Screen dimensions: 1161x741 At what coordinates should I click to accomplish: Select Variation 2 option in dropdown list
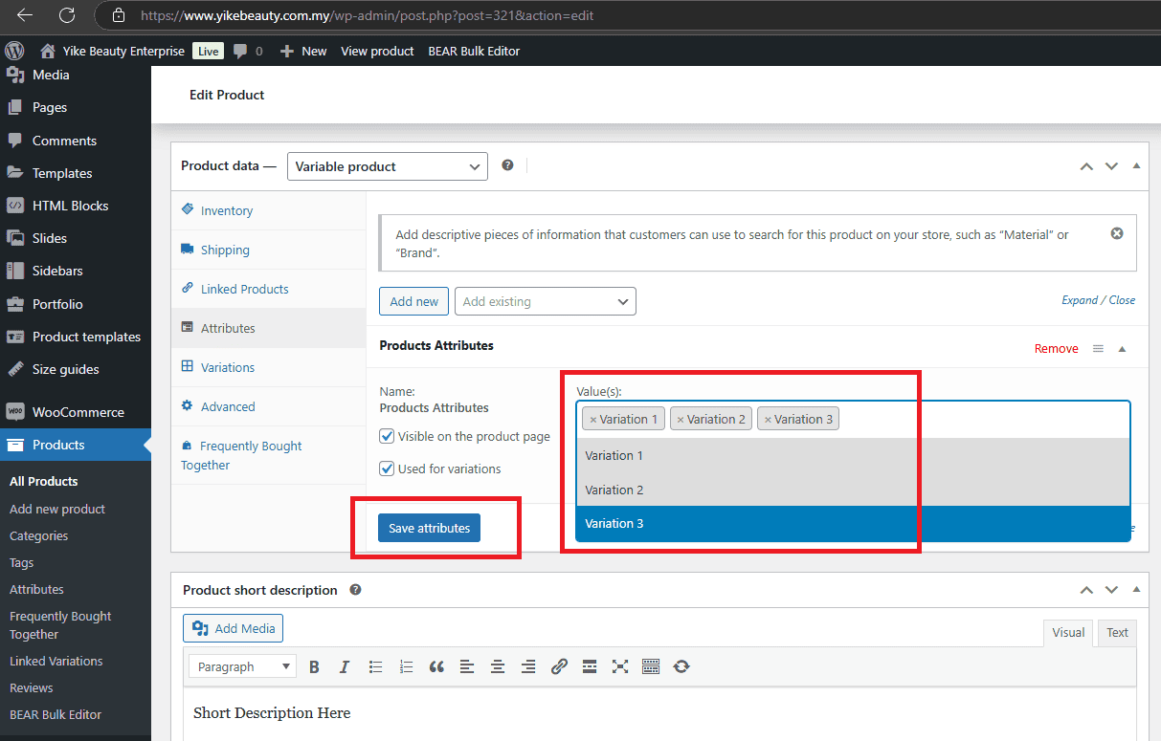click(853, 490)
